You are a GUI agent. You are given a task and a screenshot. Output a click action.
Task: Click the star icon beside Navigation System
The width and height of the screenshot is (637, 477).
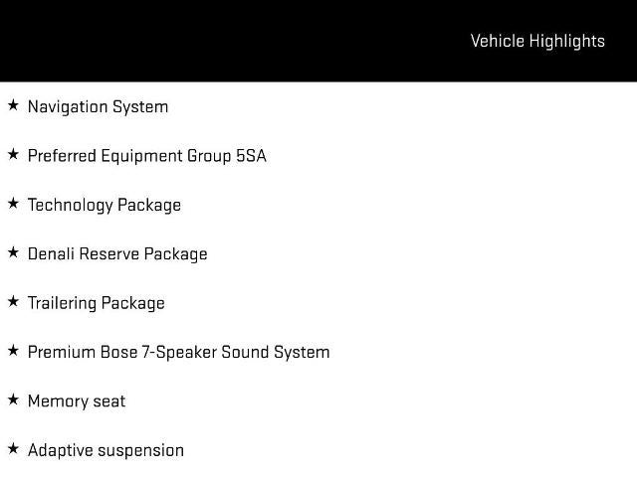click(x=13, y=104)
